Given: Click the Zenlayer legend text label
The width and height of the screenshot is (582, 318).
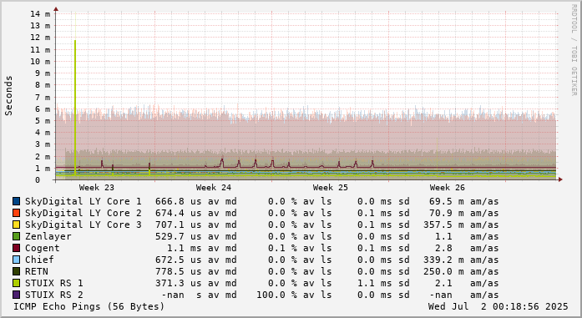Looking at the screenshot, I should coord(48,236).
